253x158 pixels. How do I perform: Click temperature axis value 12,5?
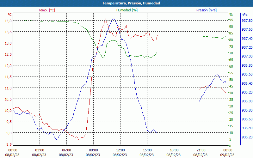[x=9, y=54]
